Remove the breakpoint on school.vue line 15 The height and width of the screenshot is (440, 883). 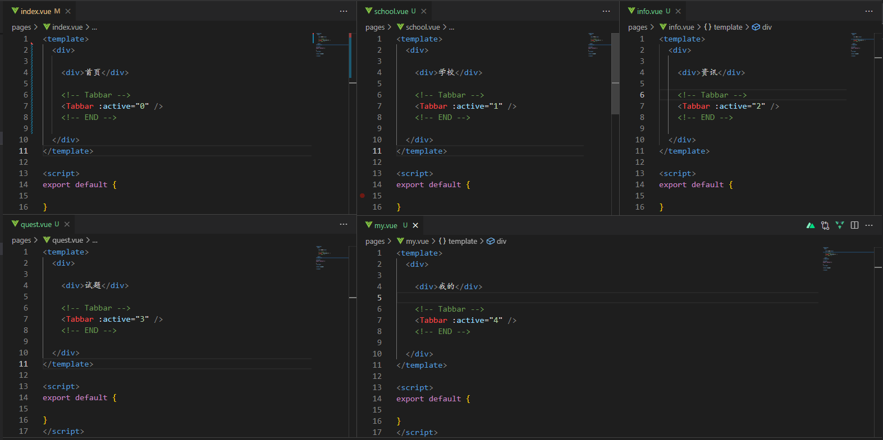click(363, 196)
